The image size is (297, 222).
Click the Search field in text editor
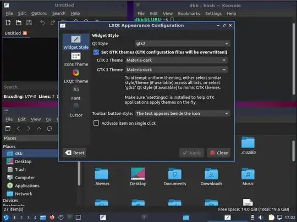pyautogui.click(x=30, y=87)
